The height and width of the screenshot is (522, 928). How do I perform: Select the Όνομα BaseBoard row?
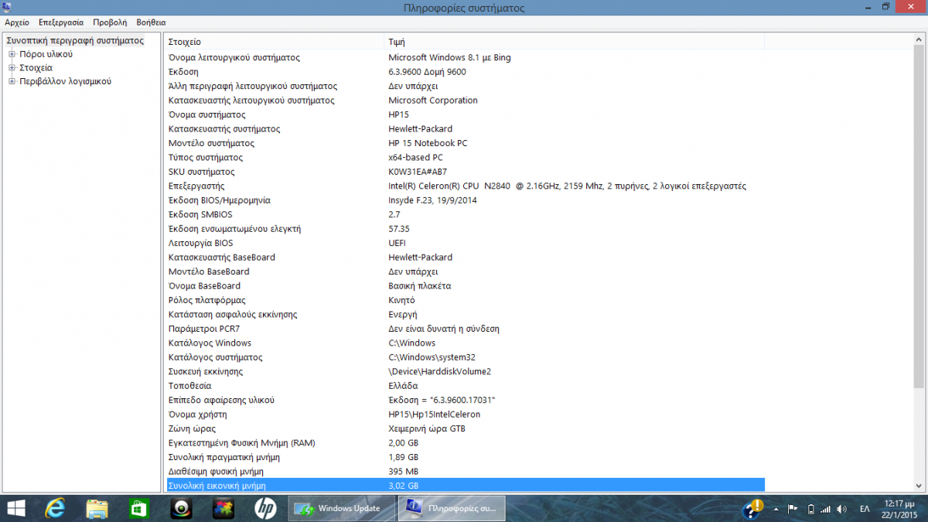click(x=466, y=286)
